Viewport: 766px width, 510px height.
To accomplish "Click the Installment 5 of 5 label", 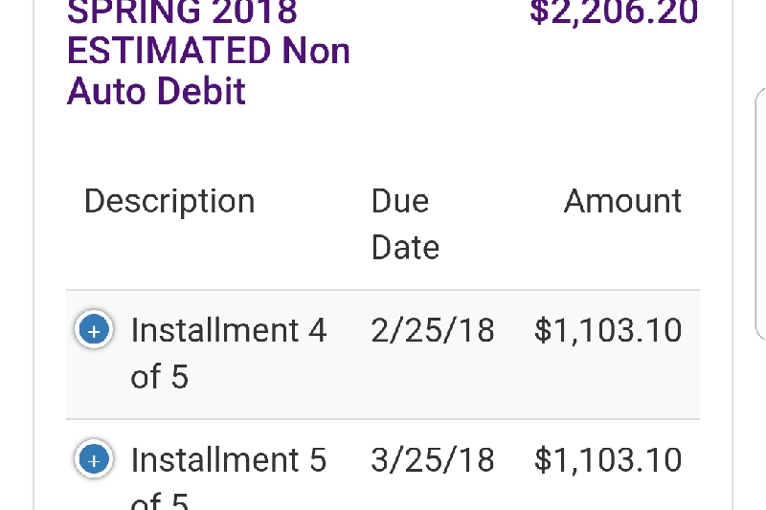I will tap(229, 477).
